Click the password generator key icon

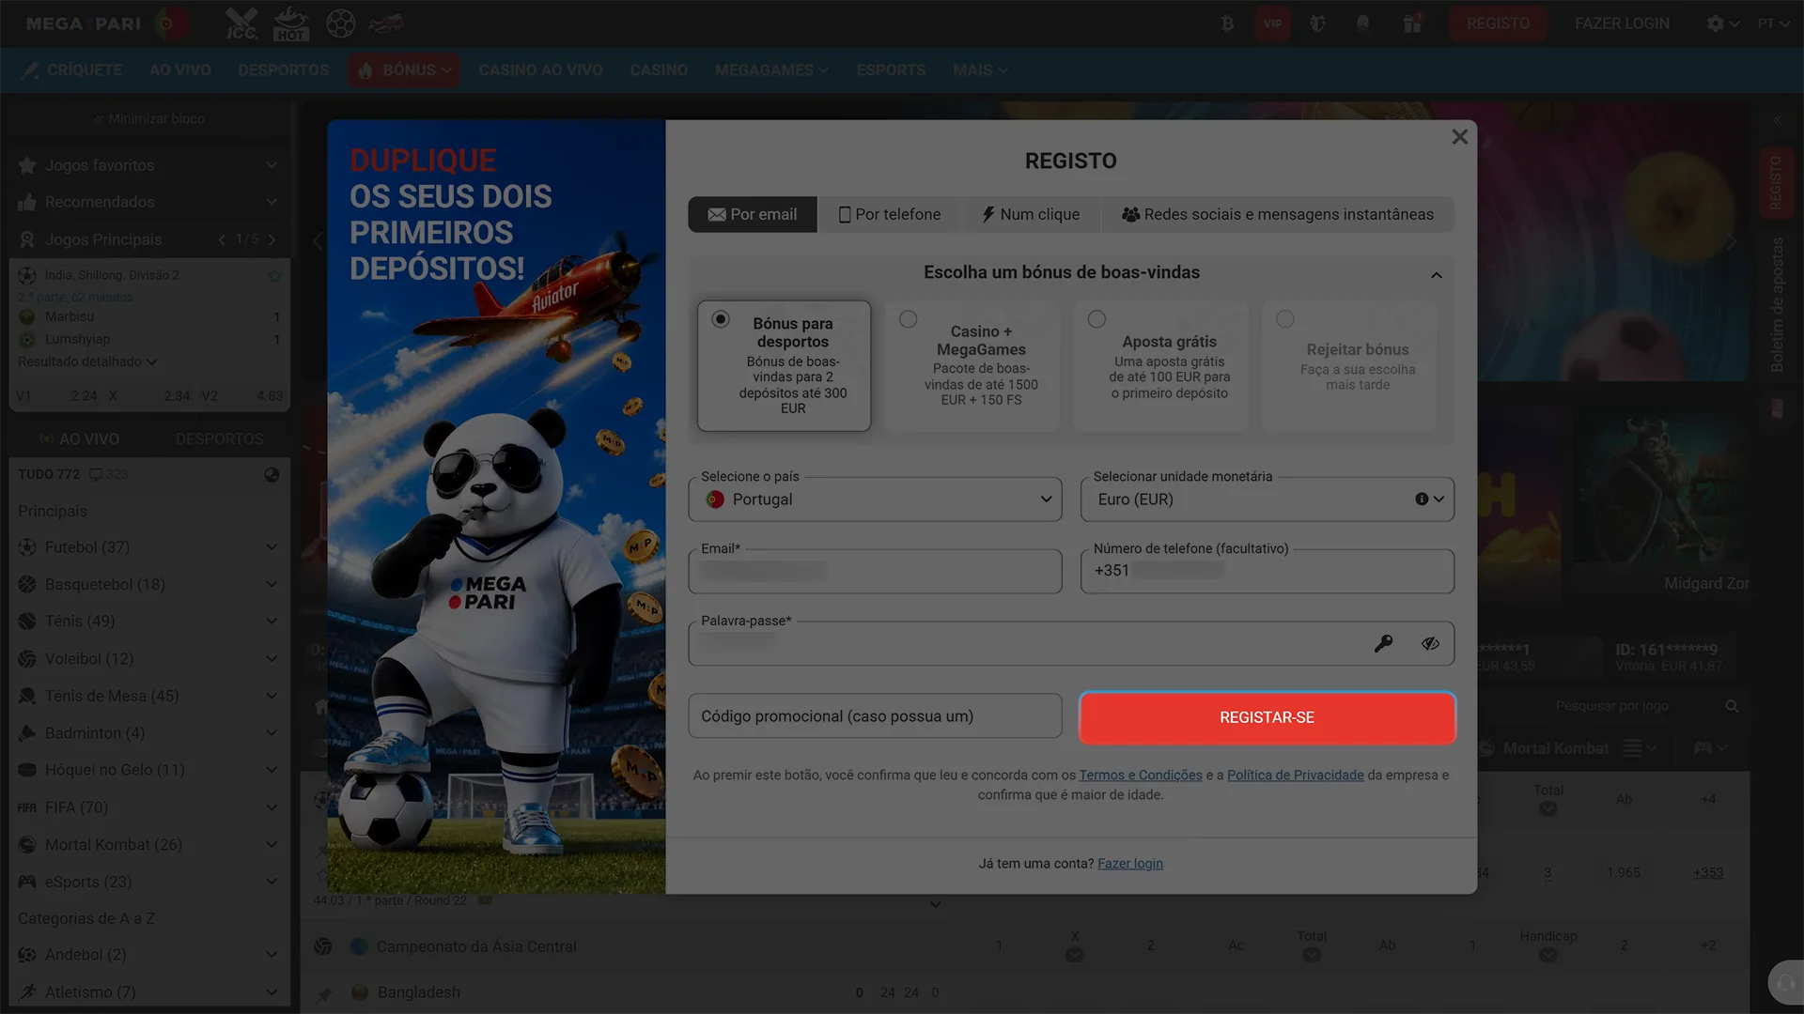(1383, 643)
